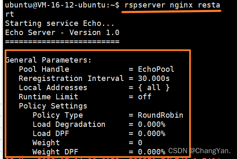Select the line 'Starting service Echo...'

tap(60, 23)
